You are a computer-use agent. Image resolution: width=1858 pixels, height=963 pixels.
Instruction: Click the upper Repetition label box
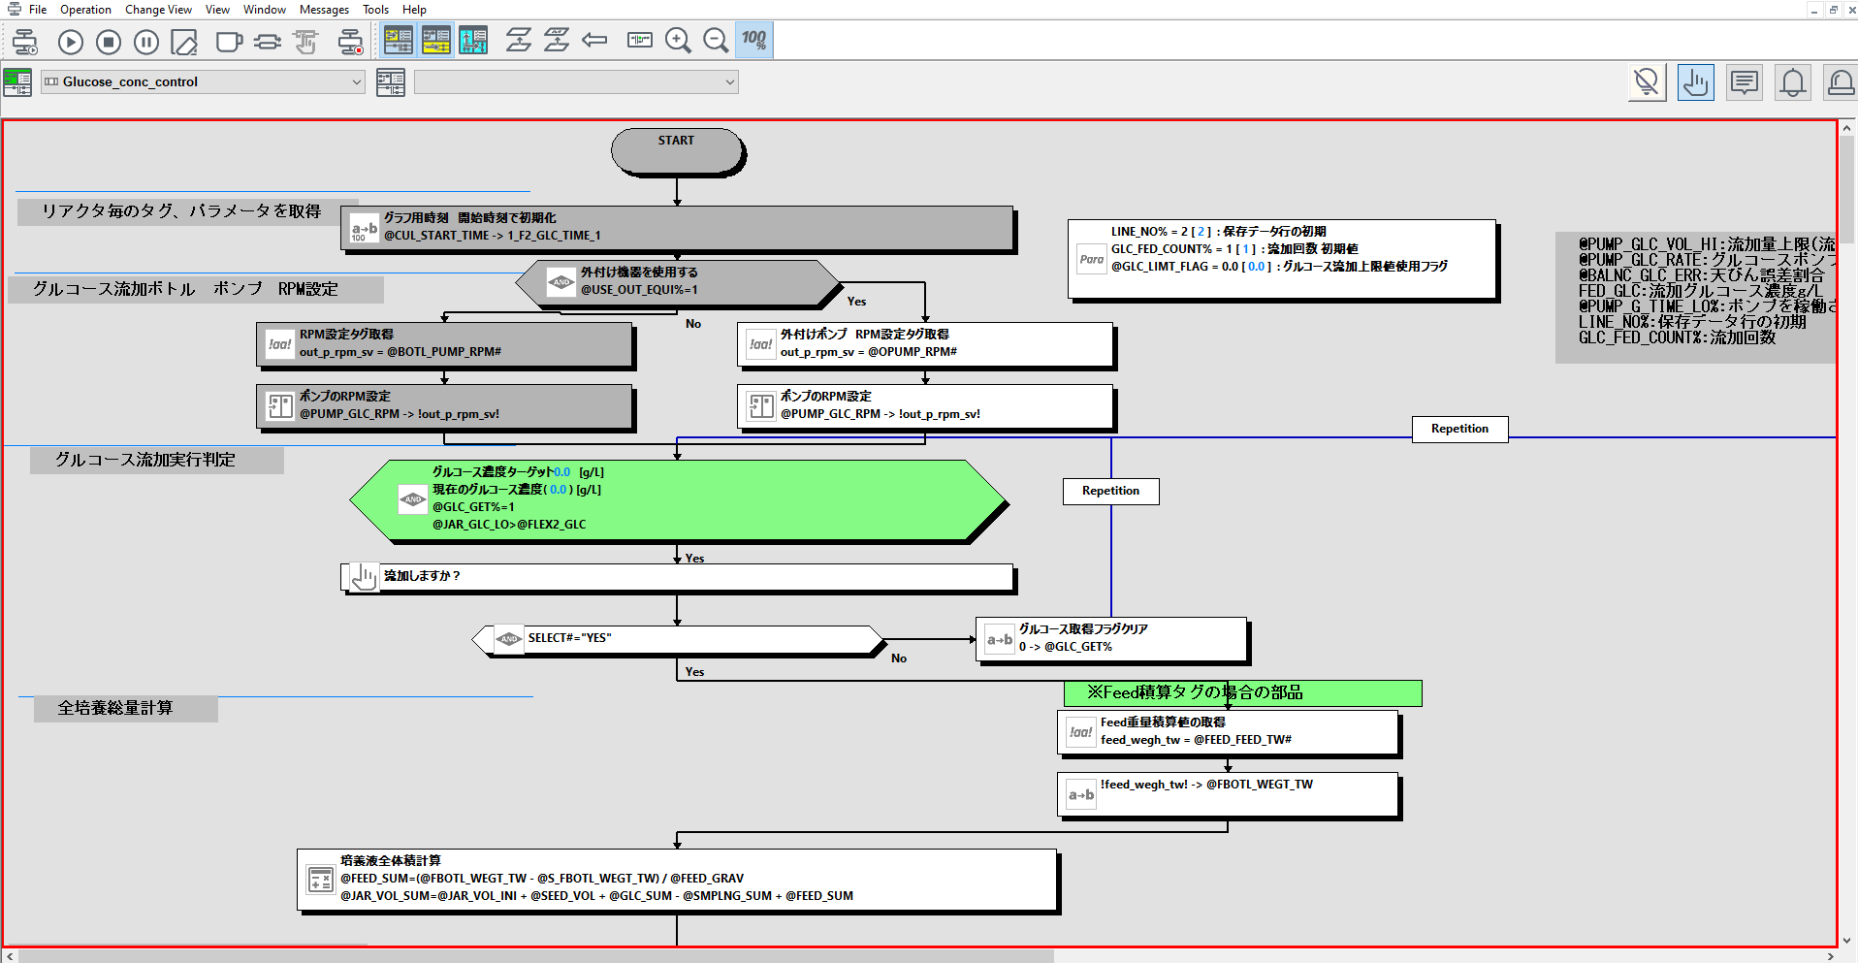click(x=1459, y=429)
